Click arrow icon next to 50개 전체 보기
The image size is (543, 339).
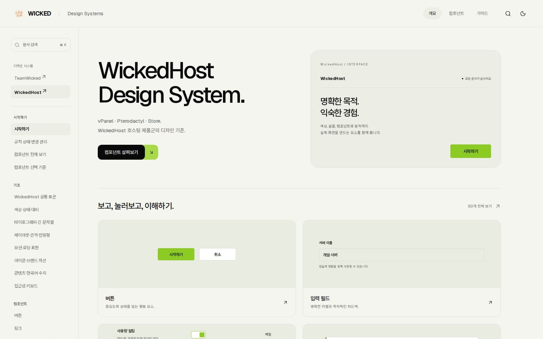pos(498,206)
